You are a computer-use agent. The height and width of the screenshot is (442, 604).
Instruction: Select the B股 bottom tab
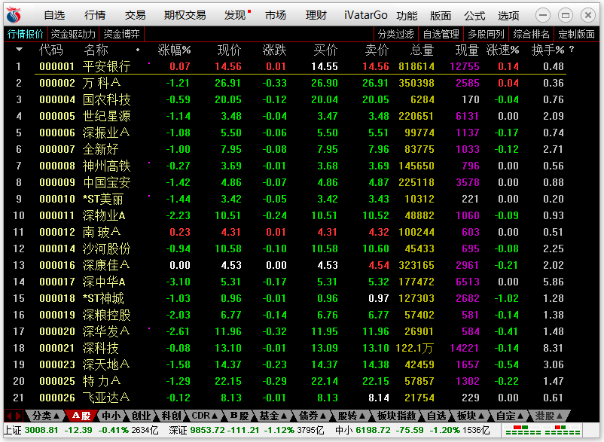pos(239,416)
